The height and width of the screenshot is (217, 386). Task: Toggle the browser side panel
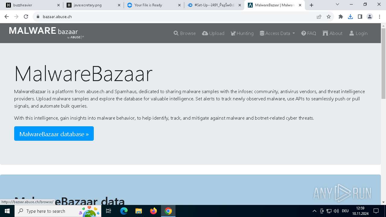(x=360, y=17)
